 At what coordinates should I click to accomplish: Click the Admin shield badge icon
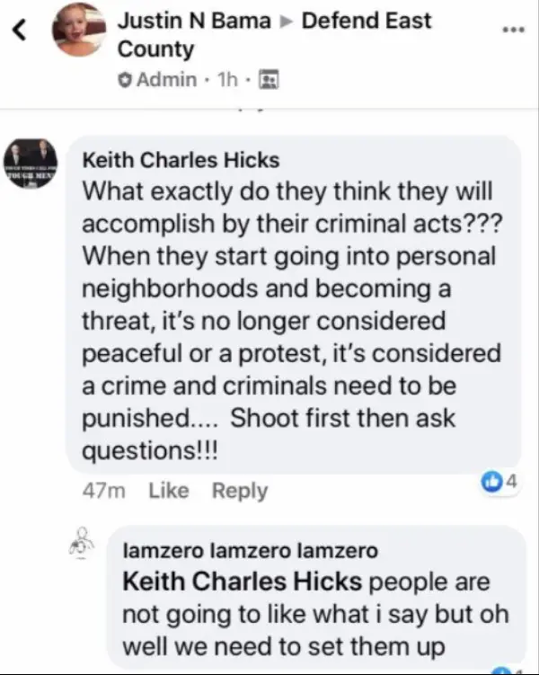125,80
